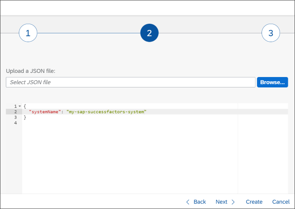Click the Select JSON file input

click(130, 82)
